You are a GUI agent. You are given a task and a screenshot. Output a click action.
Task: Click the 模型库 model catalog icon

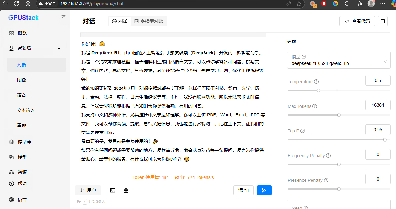[11, 142]
